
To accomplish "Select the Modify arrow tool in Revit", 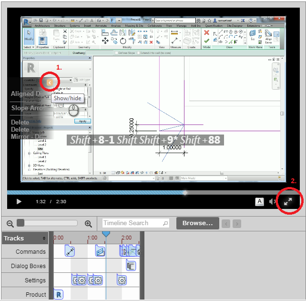I will click(x=29, y=37).
